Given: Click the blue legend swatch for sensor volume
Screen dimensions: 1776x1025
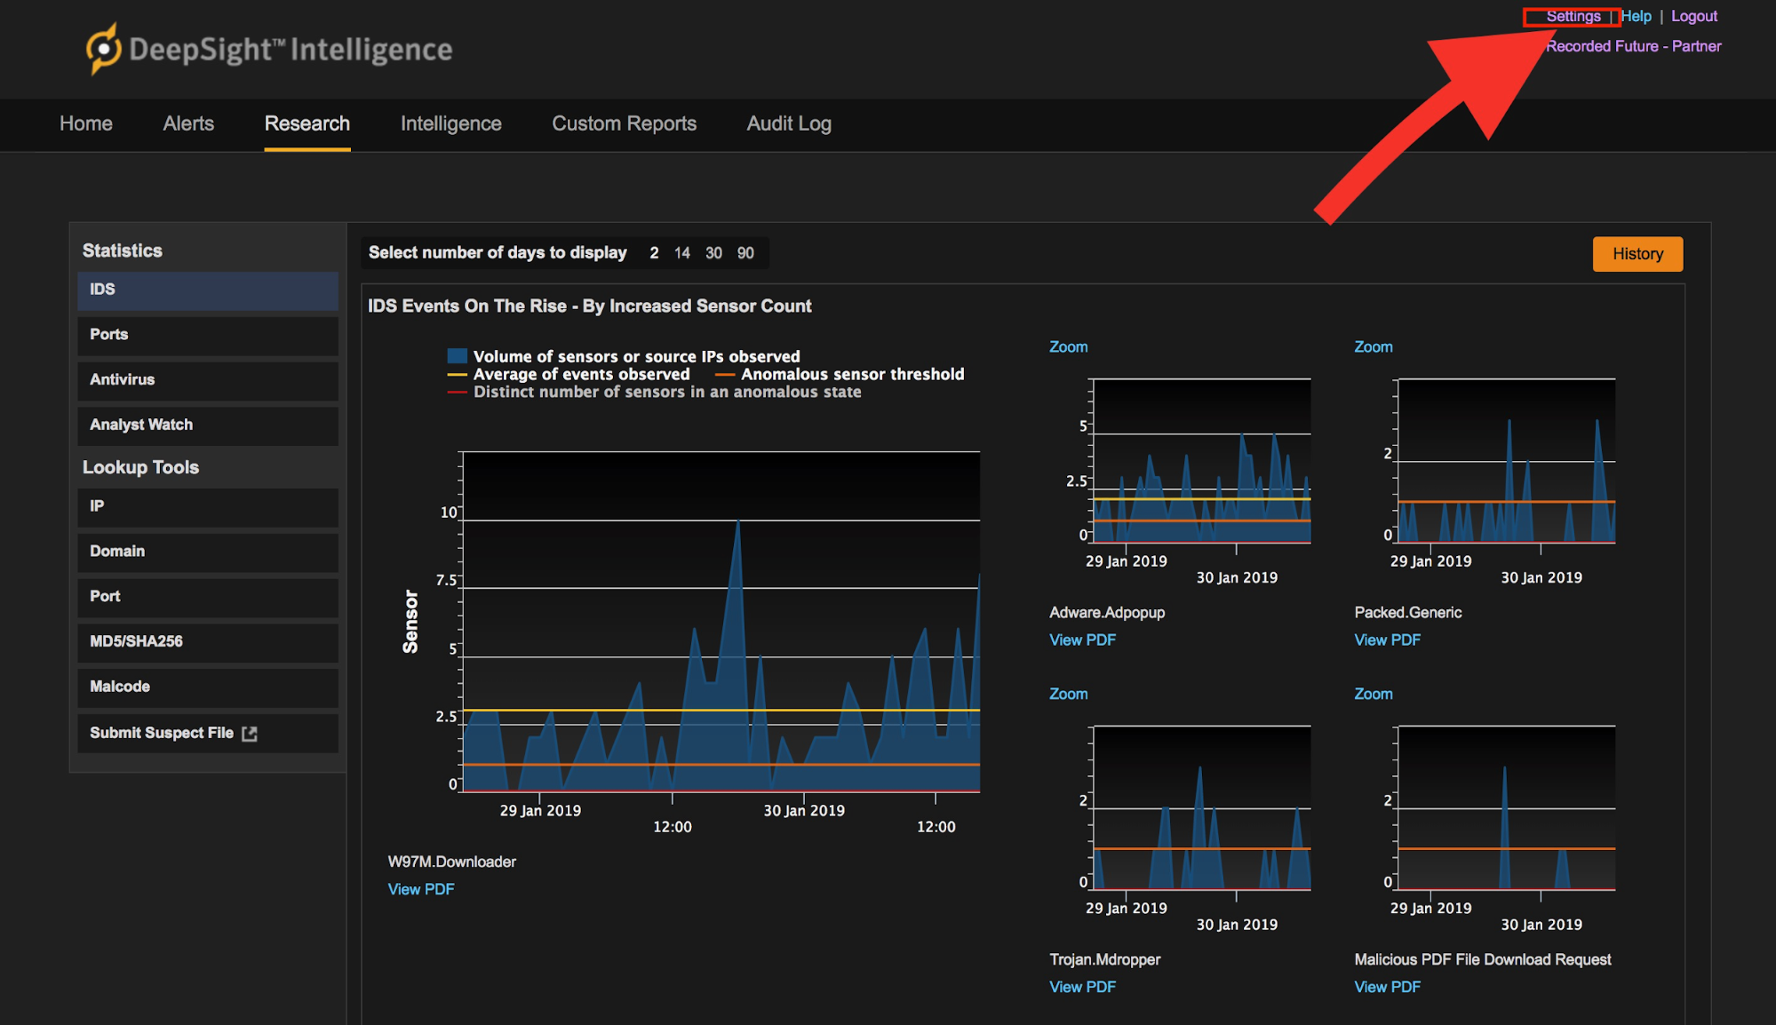Looking at the screenshot, I should [x=457, y=356].
